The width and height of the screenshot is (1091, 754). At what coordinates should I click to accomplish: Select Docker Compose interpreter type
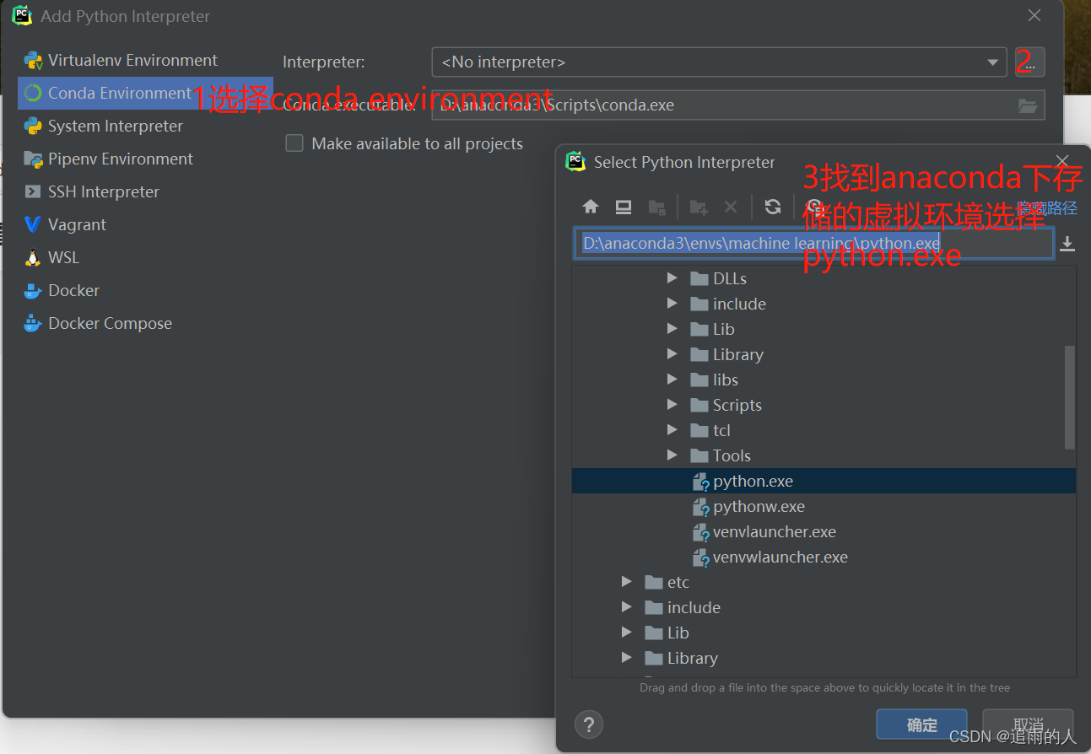point(145,323)
